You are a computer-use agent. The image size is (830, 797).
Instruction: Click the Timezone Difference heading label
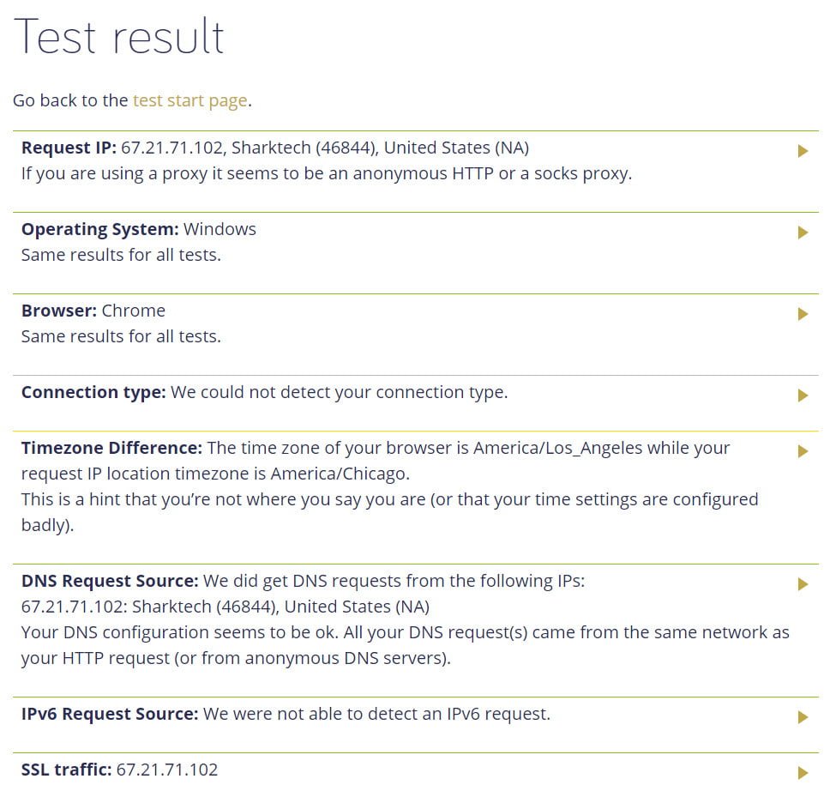(x=111, y=448)
